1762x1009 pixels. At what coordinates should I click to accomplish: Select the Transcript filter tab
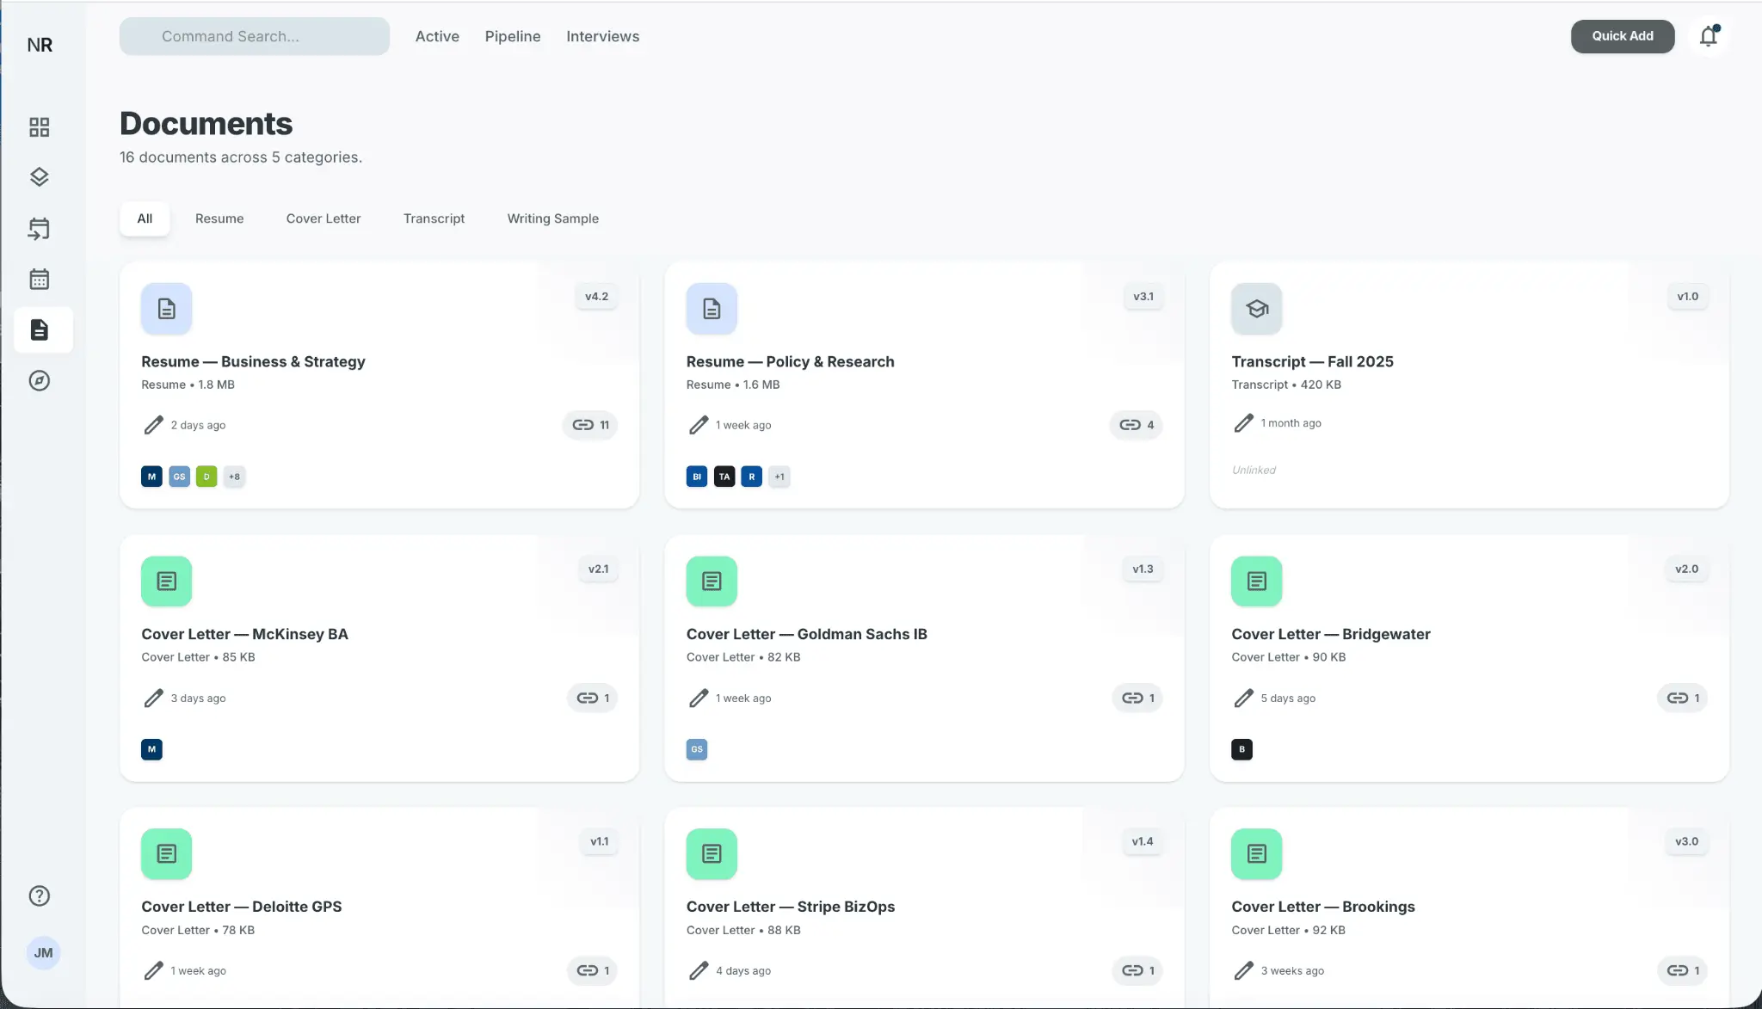[434, 218]
